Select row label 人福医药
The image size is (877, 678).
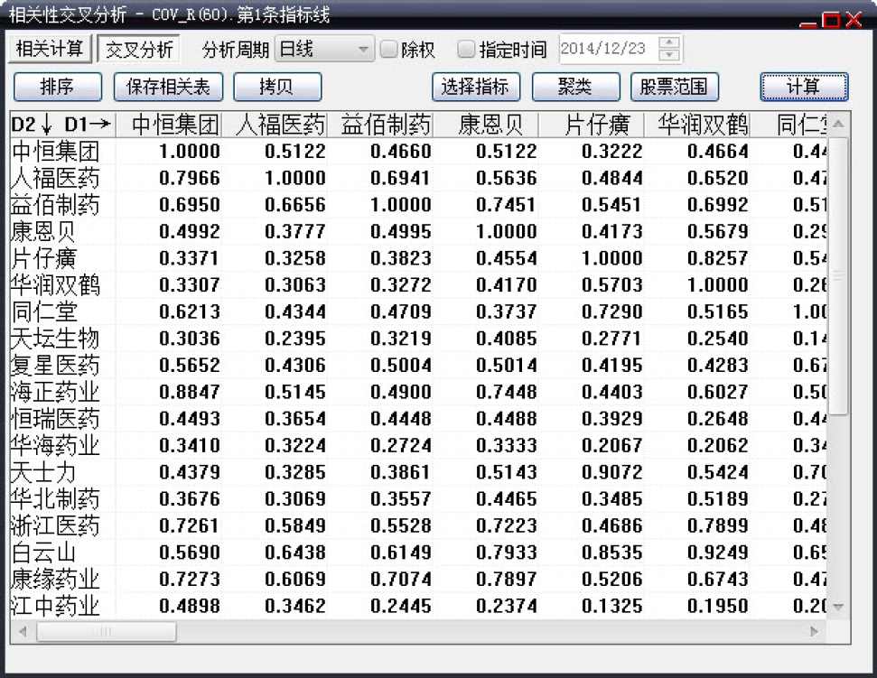[x=55, y=178]
